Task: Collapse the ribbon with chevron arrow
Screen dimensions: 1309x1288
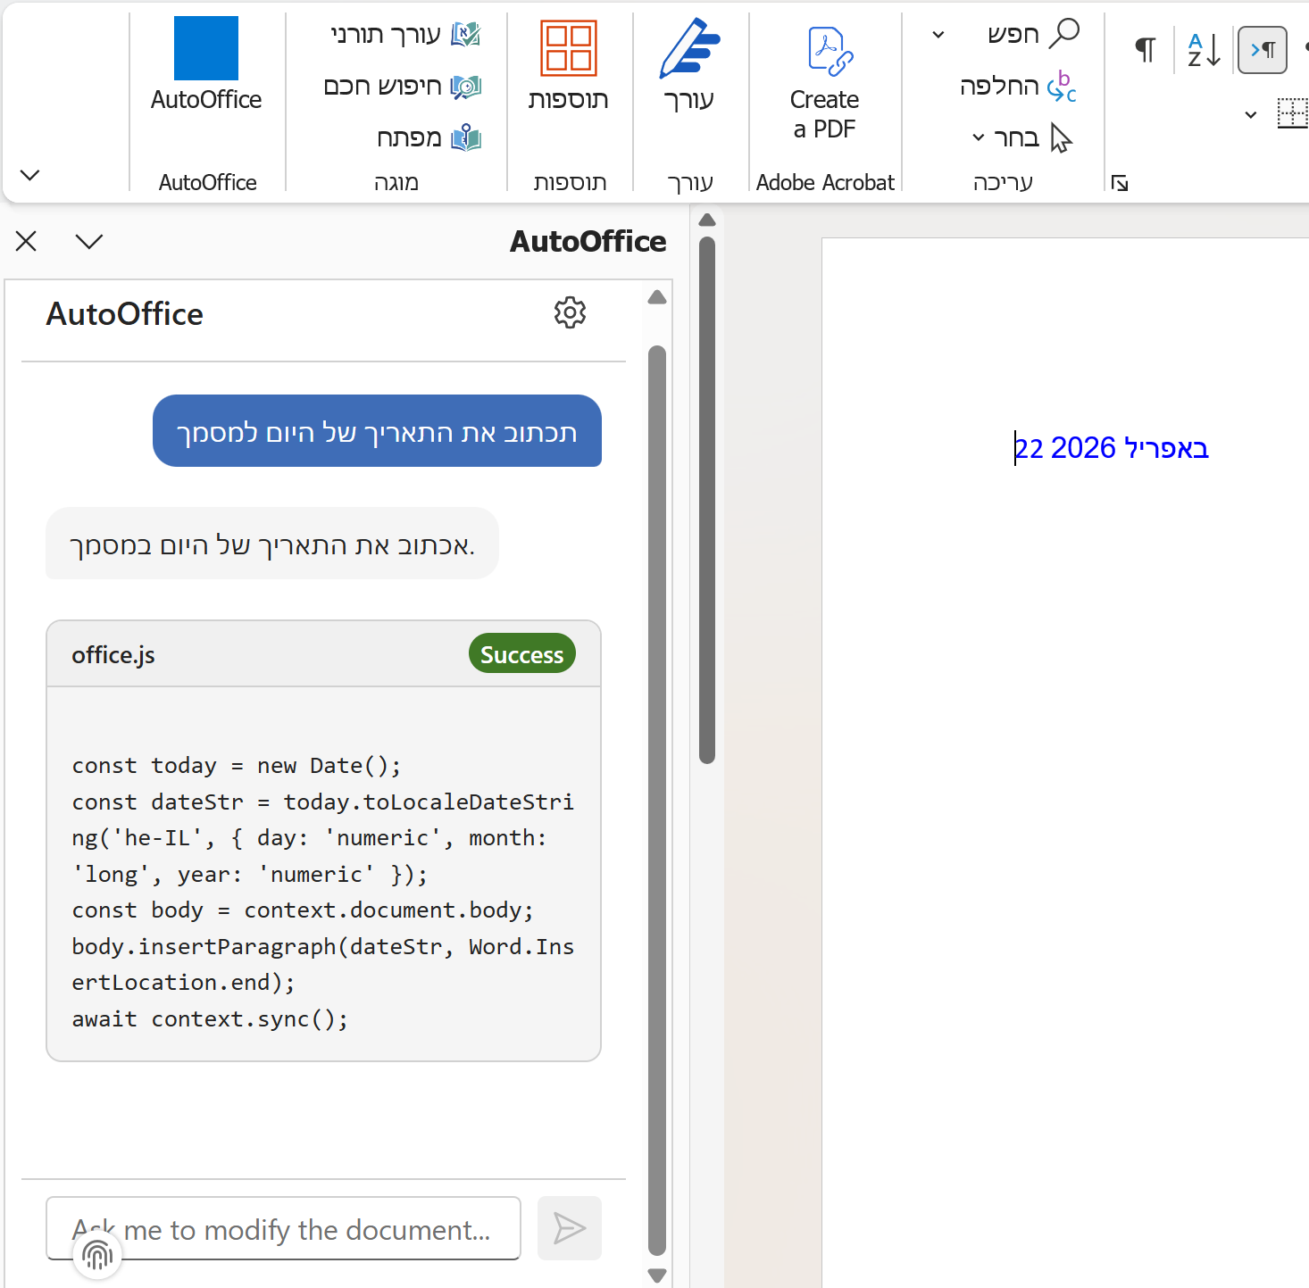Action: pos(29,175)
